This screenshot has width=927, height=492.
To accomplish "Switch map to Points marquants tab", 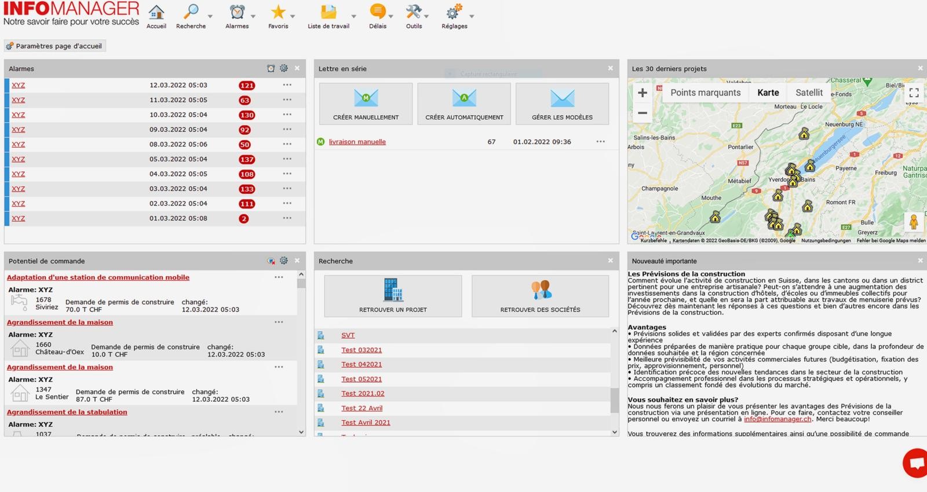I will tap(706, 93).
